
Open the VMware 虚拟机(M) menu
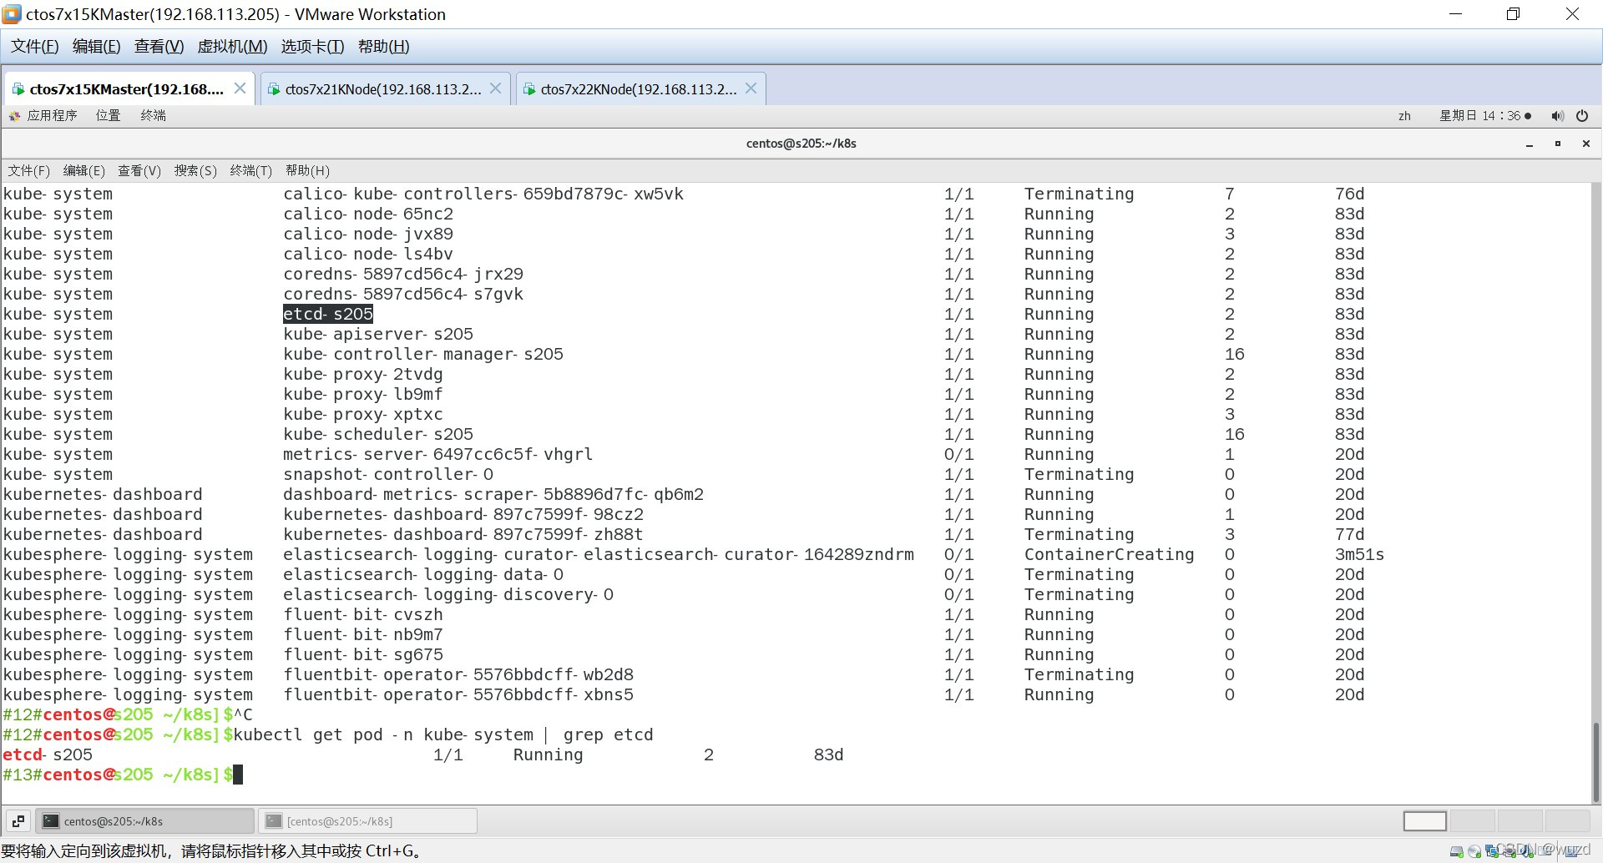pos(232,47)
